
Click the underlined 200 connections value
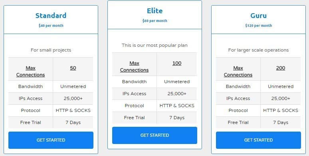tap(281, 68)
